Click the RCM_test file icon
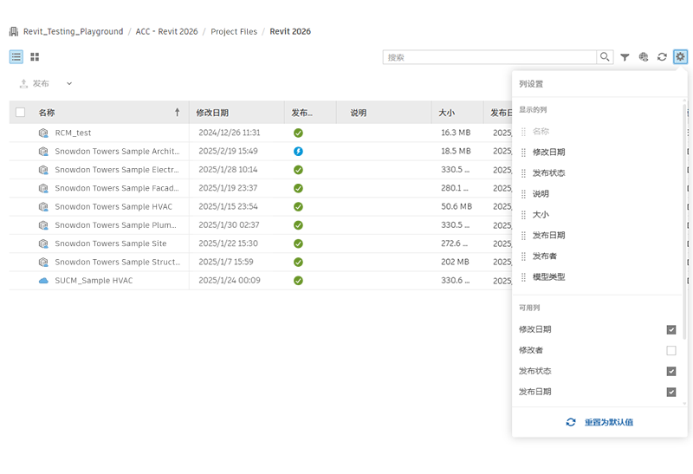 [x=43, y=133]
